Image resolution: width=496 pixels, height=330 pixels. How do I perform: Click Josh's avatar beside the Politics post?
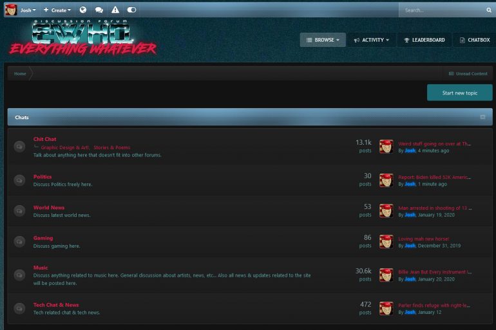coord(386,180)
